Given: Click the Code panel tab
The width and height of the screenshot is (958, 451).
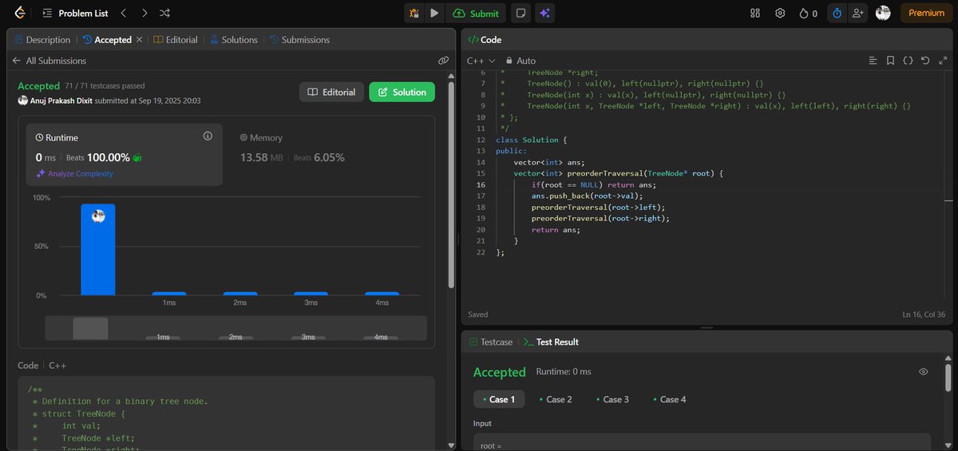Looking at the screenshot, I should 485,40.
